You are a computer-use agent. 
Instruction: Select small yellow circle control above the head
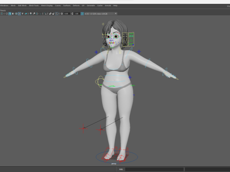[103, 24]
